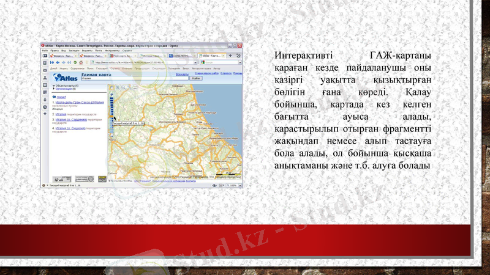Switch to the СХЕМА МЕТРО tab
This screenshot has width=490, height=275.
(x=182, y=56)
